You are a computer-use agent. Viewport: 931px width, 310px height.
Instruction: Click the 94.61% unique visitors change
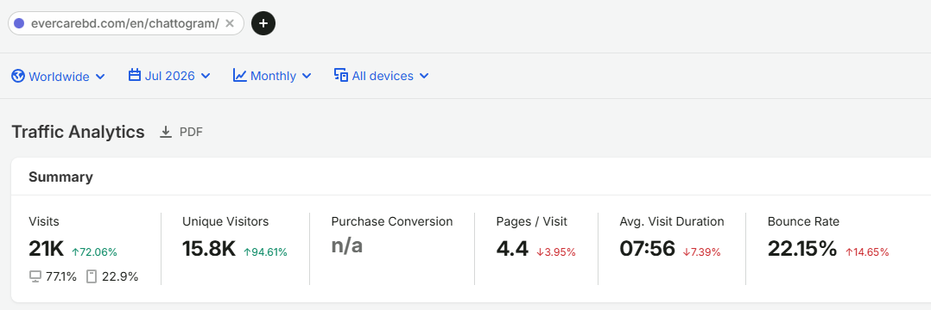[265, 252]
